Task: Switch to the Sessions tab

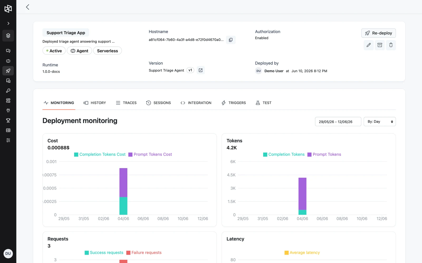Action: click(x=159, y=103)
